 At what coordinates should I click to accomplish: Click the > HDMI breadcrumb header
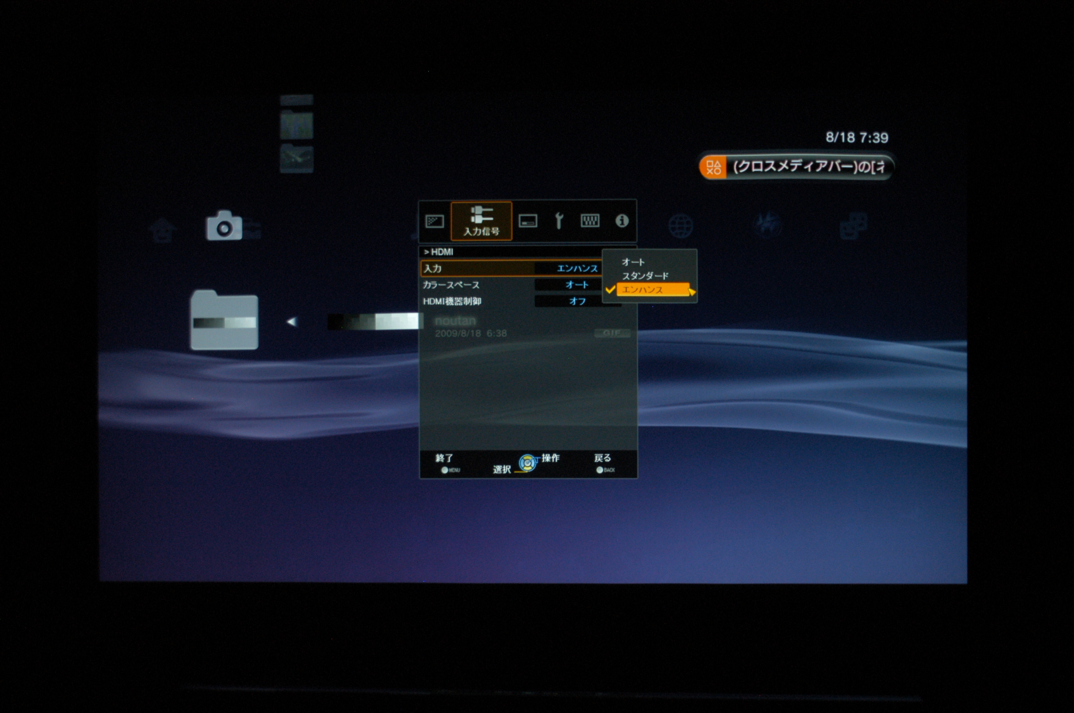click(x=438, y=252)
